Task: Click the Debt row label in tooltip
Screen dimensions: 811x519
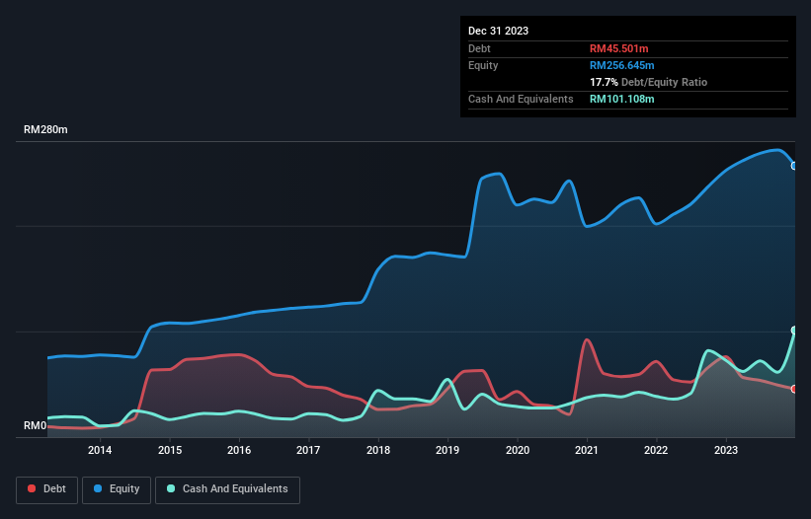Action: [x=479, y=48]
